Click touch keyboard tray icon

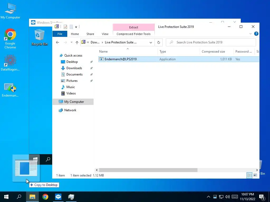pos(235,197)
